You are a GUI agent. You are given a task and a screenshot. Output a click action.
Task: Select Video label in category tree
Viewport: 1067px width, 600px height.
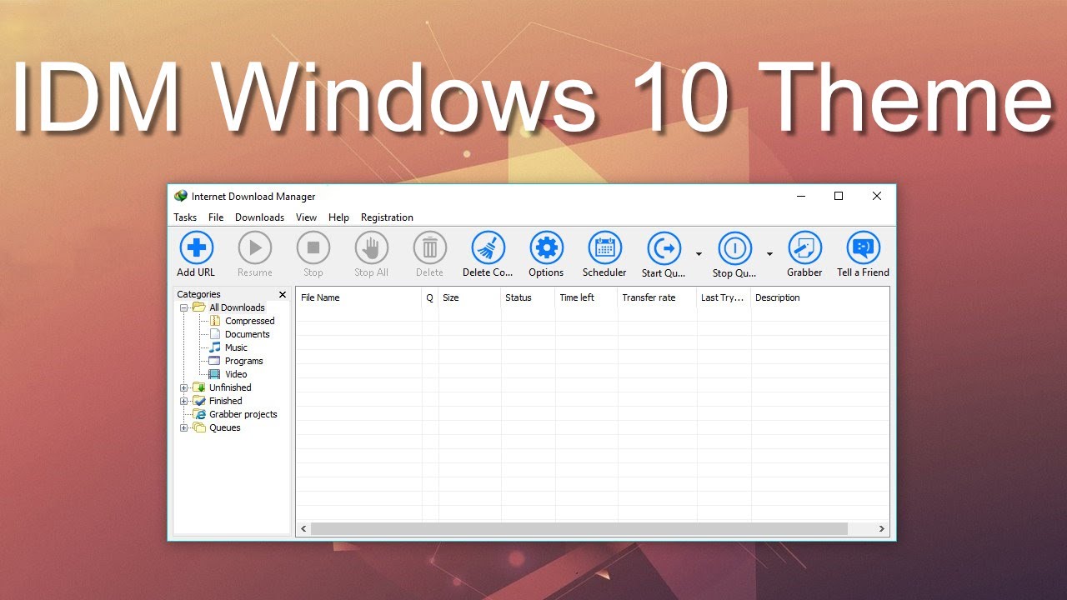(x=236, y=374)
